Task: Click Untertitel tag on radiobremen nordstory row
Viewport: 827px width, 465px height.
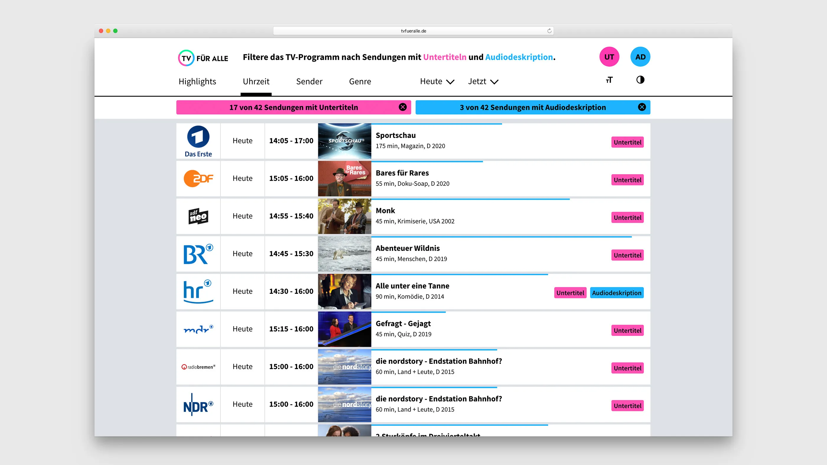Action: (x=627, y=368)
